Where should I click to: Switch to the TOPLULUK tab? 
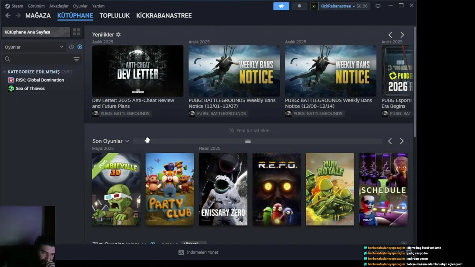(x=115, y=16)
